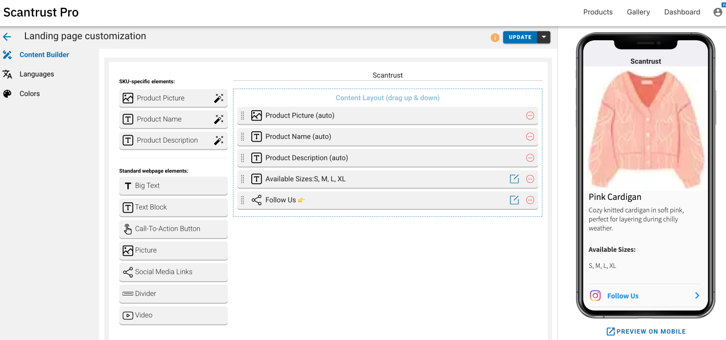Click the Product Description (auto) layout row
The image size is (726, 340).
click(387, 158)
